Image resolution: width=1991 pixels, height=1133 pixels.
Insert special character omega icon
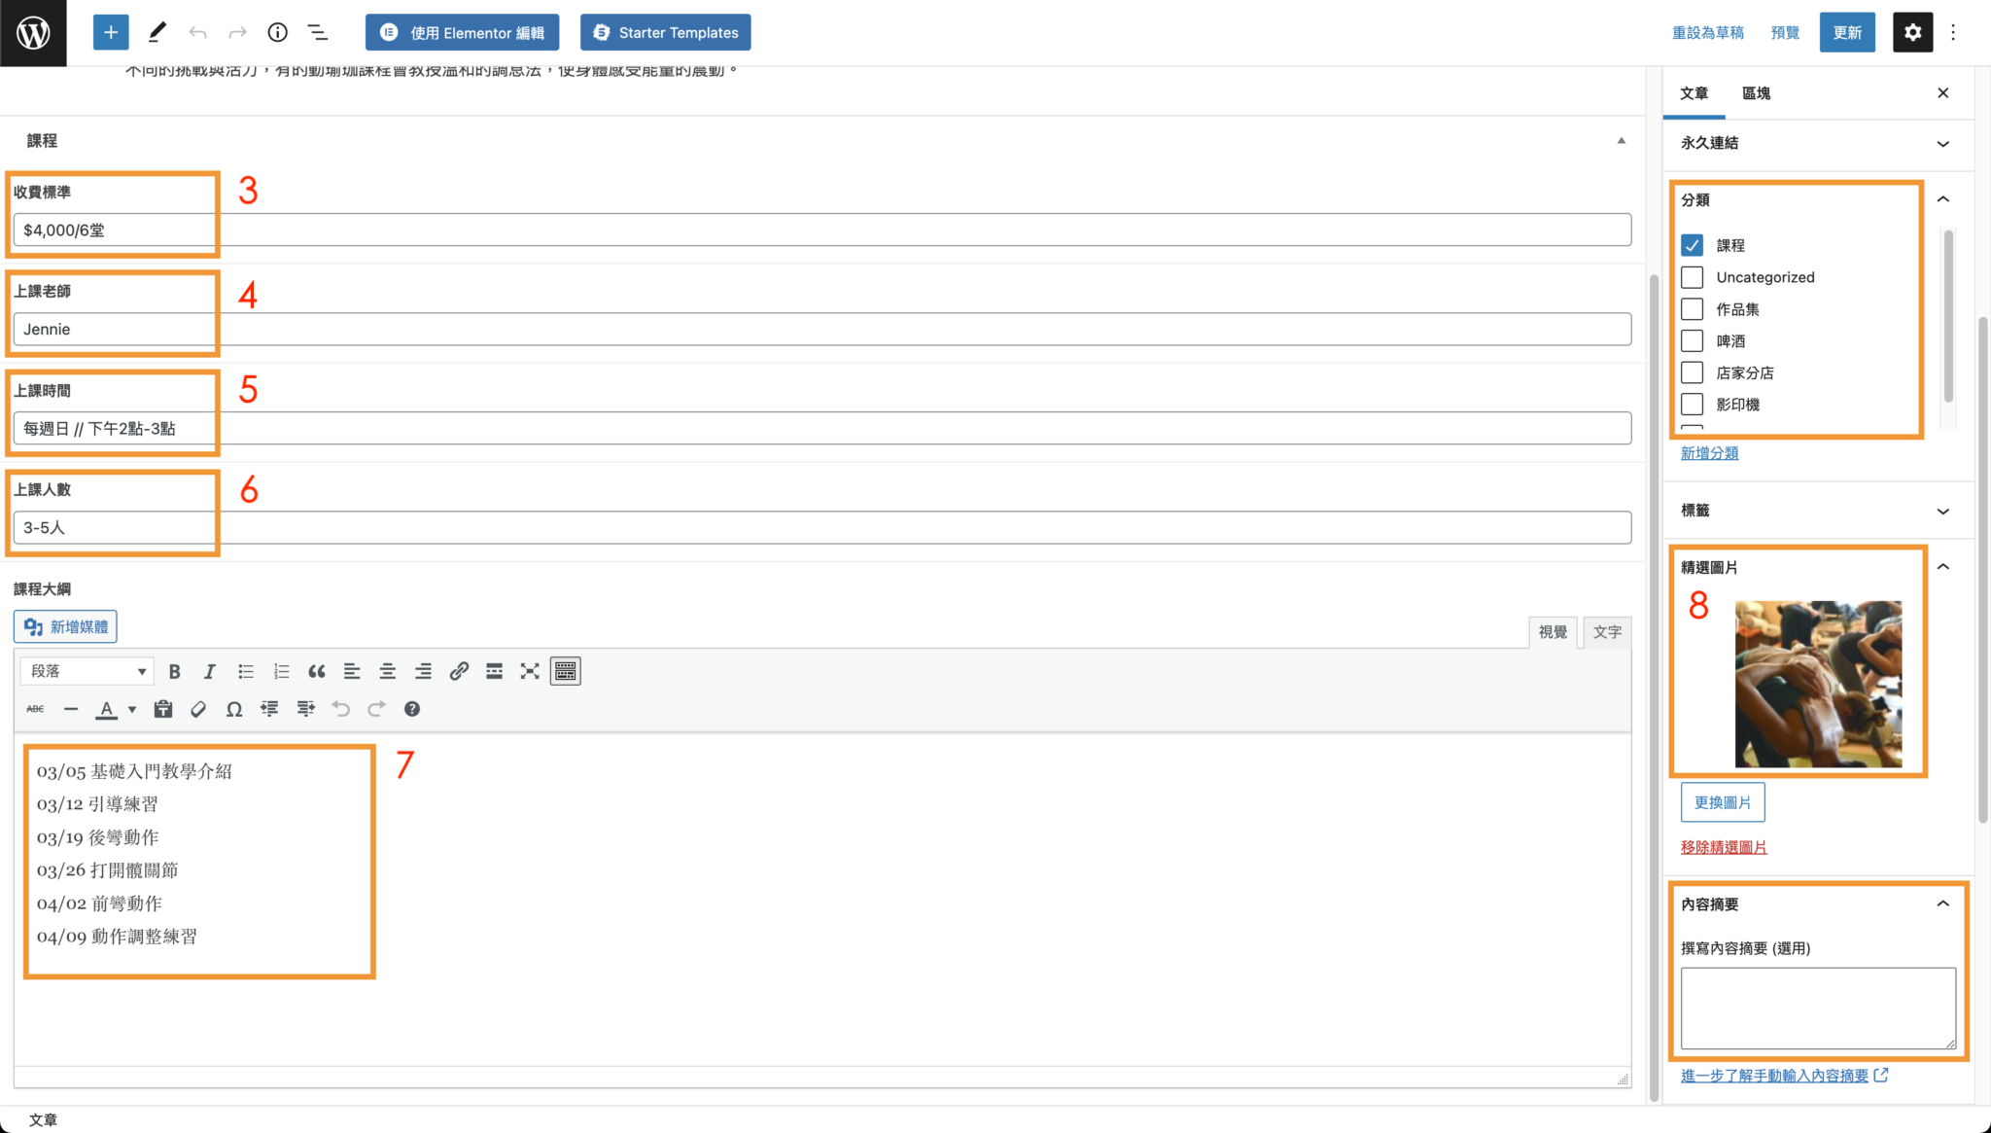point(234,709)
